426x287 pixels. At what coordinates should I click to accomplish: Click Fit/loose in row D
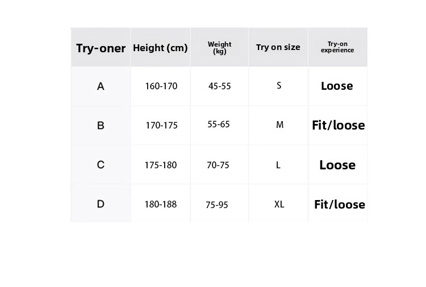point(340,205)
